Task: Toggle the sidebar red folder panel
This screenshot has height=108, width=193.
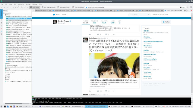Action: coord(1,28)
